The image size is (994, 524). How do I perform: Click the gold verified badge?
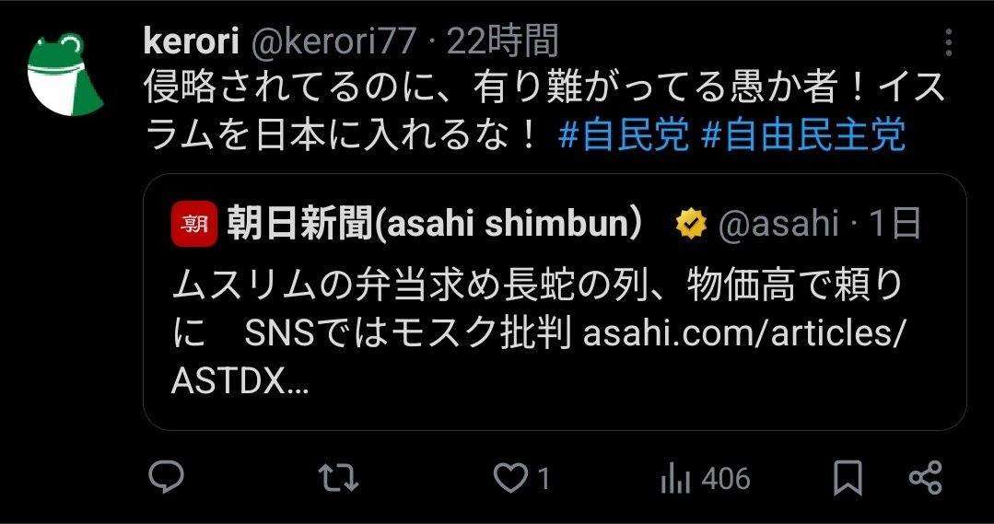click(x=691, y=224)
